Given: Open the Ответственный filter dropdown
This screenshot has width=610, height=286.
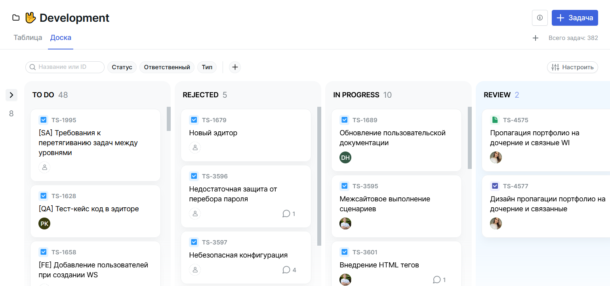Looking at the screenshot, I should pos(167,67).
